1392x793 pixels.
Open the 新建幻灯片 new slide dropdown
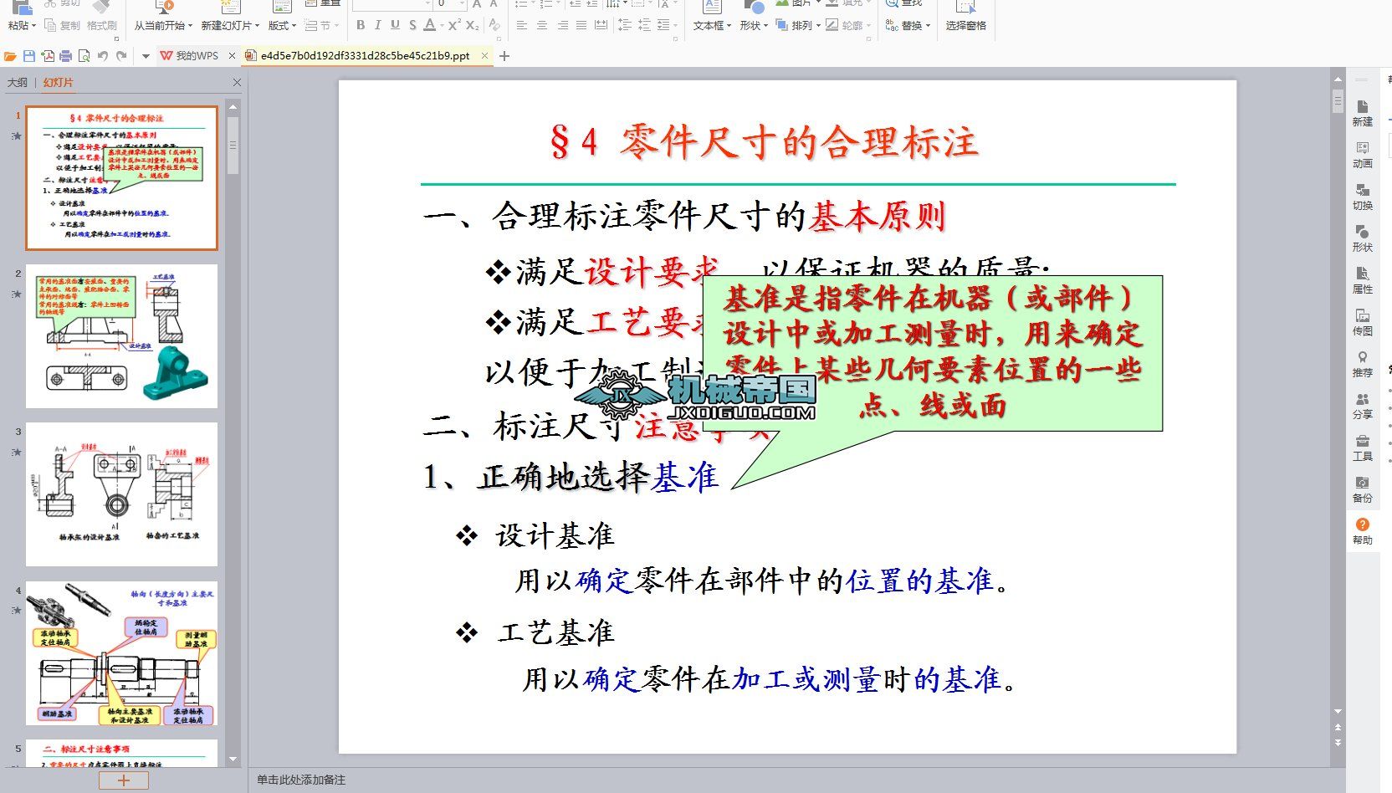230,26
